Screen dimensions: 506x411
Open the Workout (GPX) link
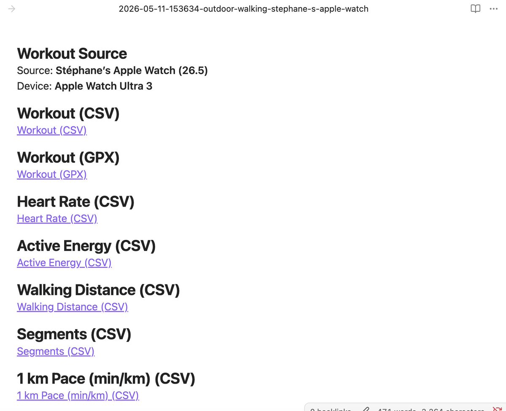[52, 174]
